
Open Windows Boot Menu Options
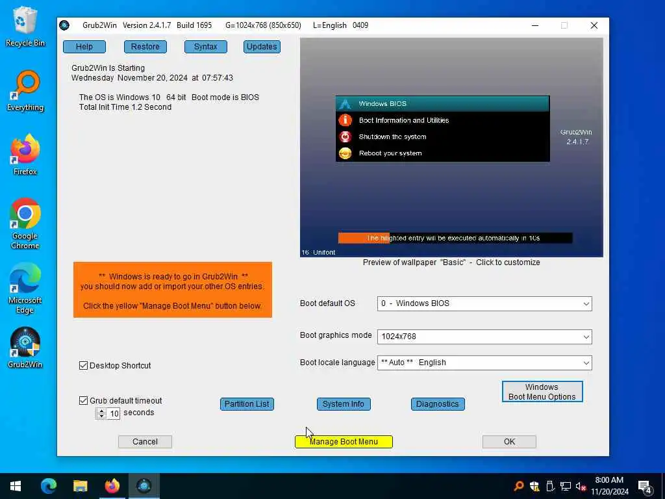(x=542, y=392)
